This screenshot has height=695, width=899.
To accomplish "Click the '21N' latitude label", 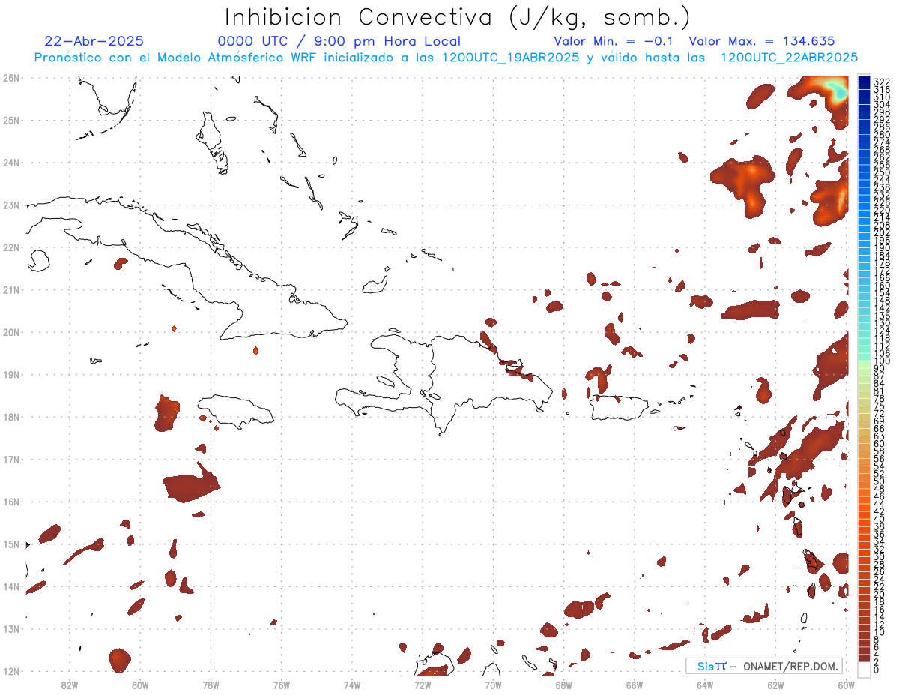I will pos(11,289).
